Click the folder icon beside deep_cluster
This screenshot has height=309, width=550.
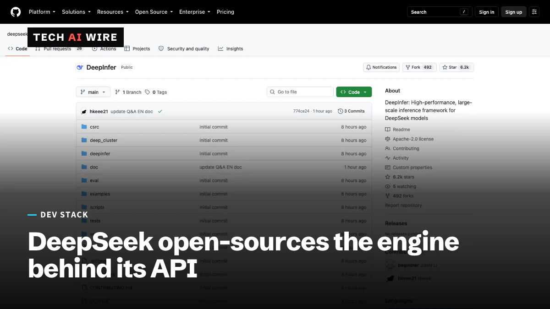84,140
